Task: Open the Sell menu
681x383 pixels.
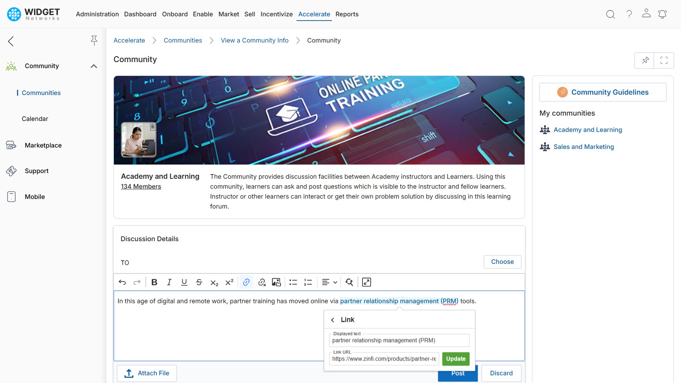Action: (x=250, y=14)
